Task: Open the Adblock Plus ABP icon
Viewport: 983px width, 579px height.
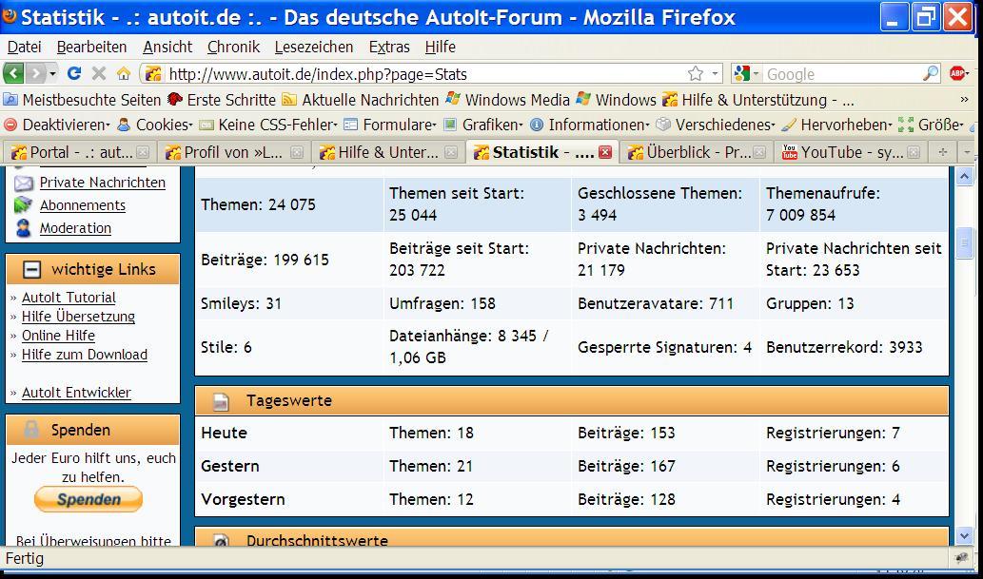Action: pos(958,73)
